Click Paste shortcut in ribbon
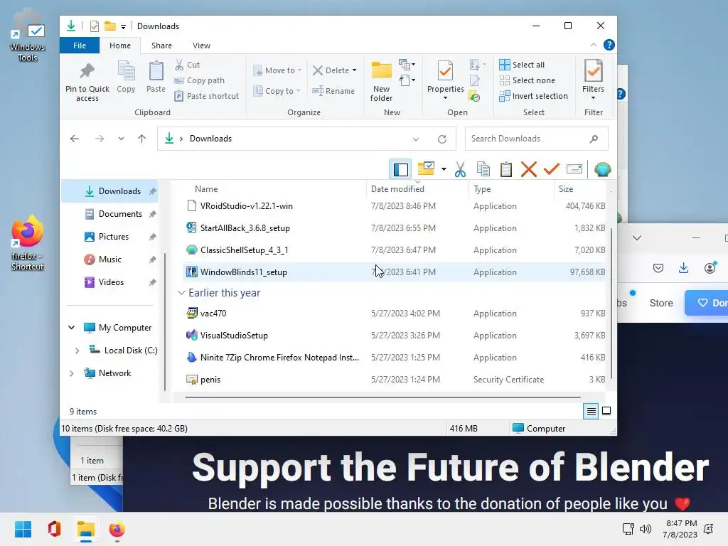Viewport: 728px width, 546px height. click(206, 96)
